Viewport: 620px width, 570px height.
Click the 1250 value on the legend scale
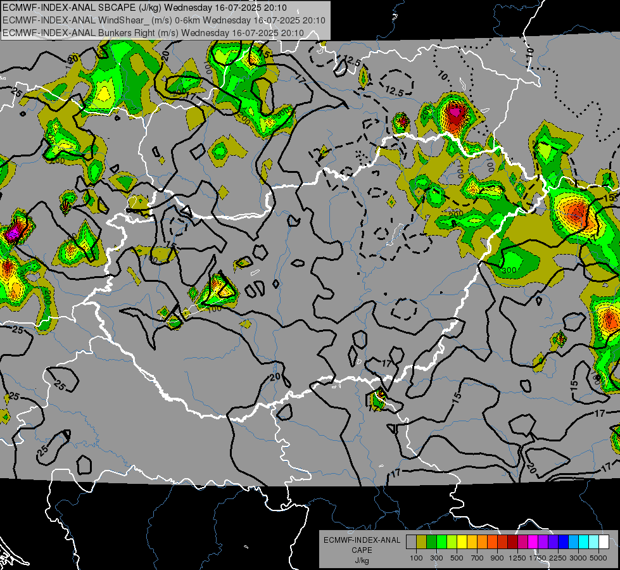[x=517, y=558]
